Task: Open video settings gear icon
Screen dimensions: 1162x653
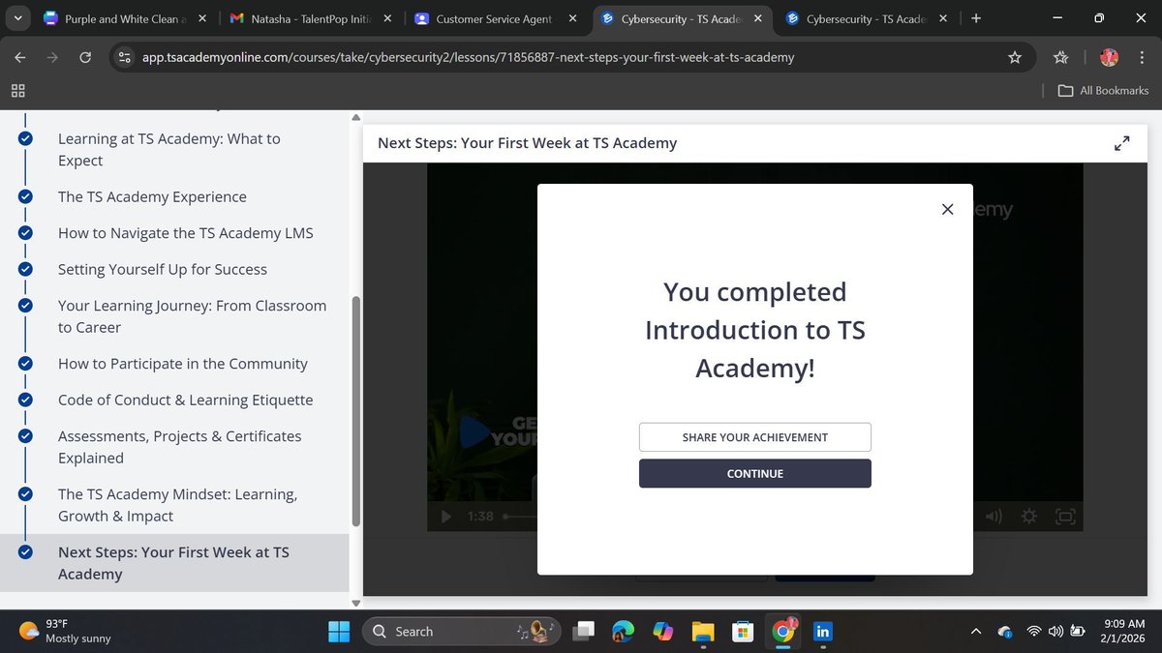Action: (x=1029, y=517)
